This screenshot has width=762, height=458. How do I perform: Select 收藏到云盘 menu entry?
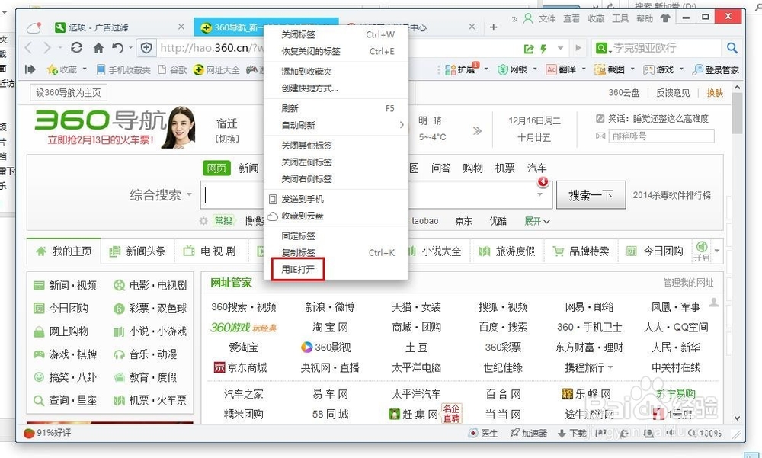pyautogui.click(x=336, y=216)
